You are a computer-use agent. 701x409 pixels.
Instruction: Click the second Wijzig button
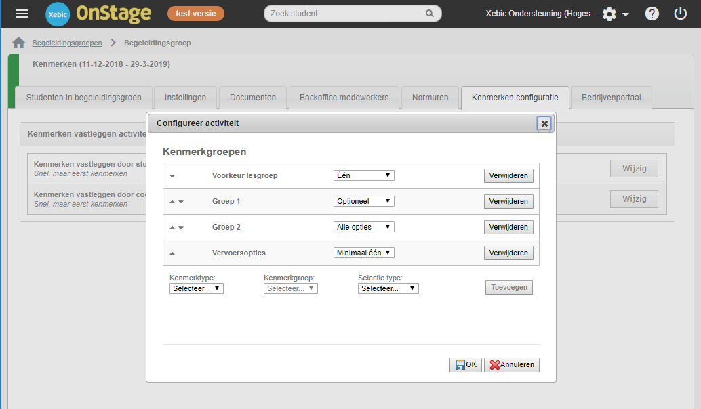point(634,198)
